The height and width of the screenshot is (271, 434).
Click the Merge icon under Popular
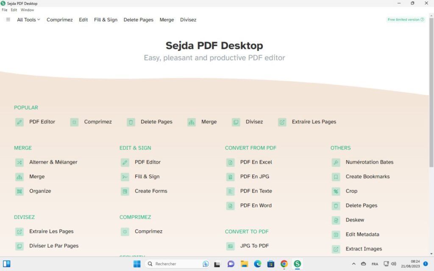click(192, 122)
